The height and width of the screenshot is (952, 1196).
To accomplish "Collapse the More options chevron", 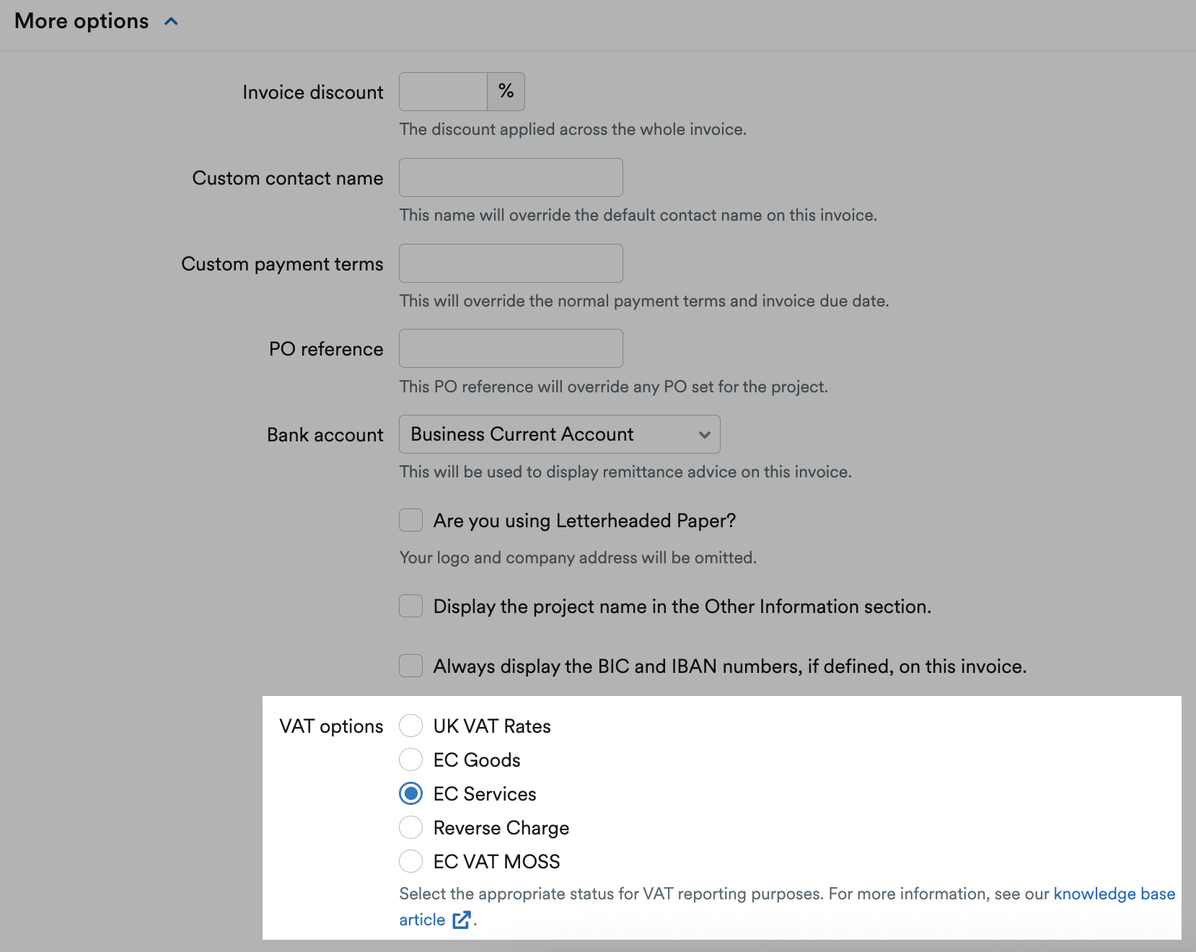I will tap(171, 22).
